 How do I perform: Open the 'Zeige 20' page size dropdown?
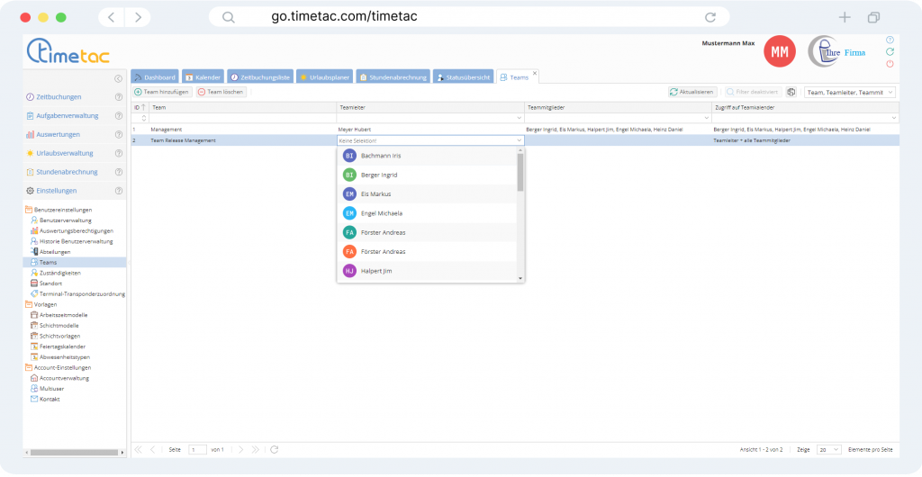click(829, 449)
